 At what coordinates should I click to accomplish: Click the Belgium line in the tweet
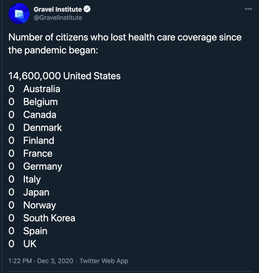coord(33,102)
